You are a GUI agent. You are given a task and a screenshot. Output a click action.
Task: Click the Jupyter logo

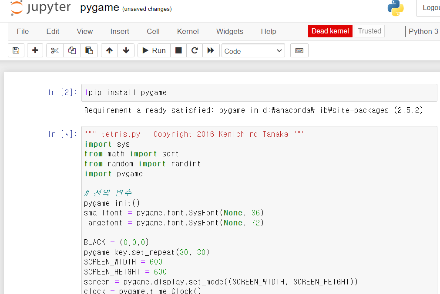pos(40,7)
